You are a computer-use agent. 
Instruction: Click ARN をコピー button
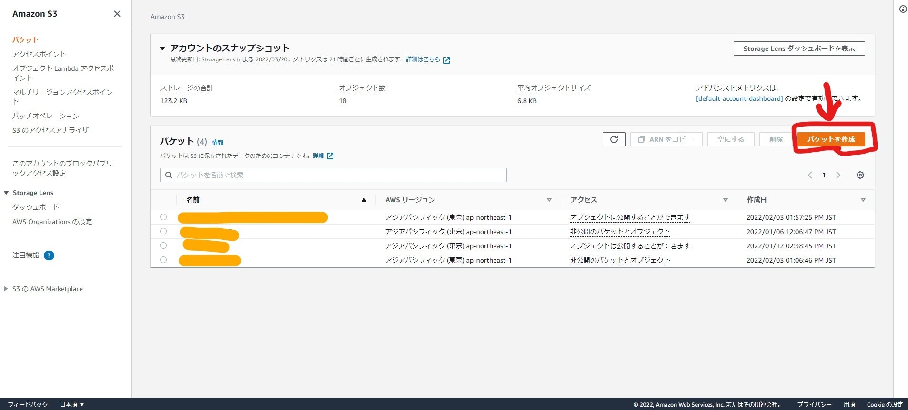(x=666, y=139)
